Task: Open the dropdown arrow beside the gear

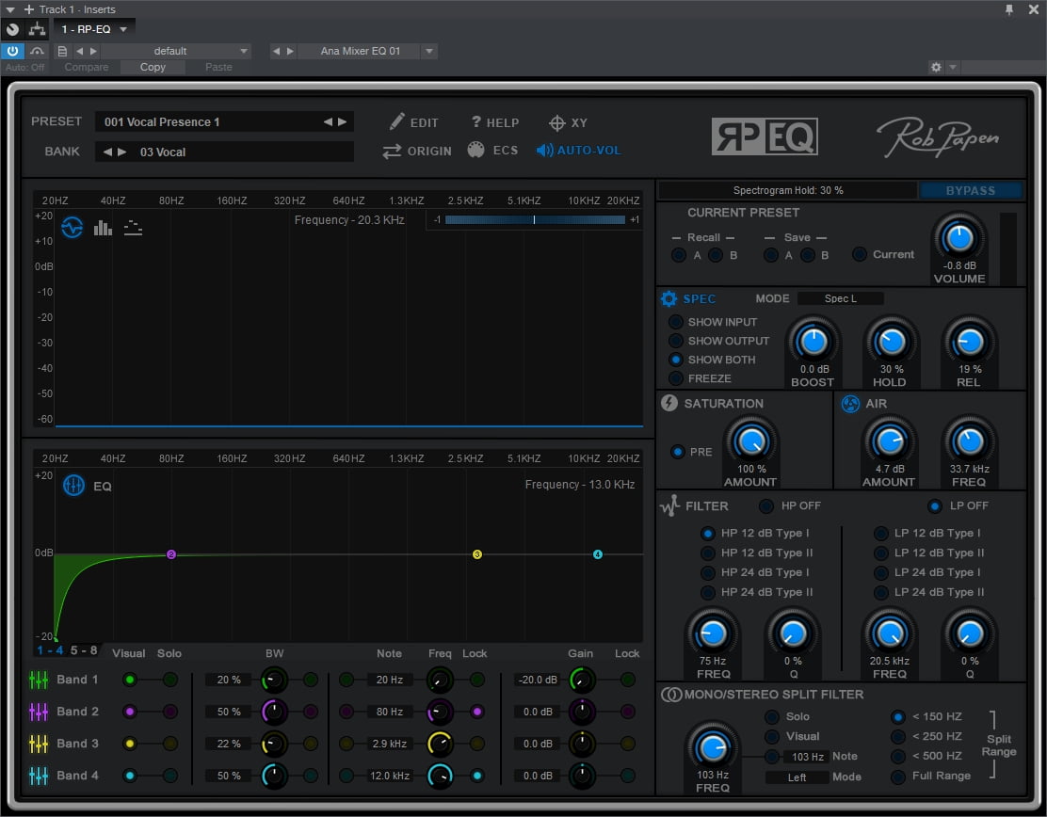Action: [953, 67]
